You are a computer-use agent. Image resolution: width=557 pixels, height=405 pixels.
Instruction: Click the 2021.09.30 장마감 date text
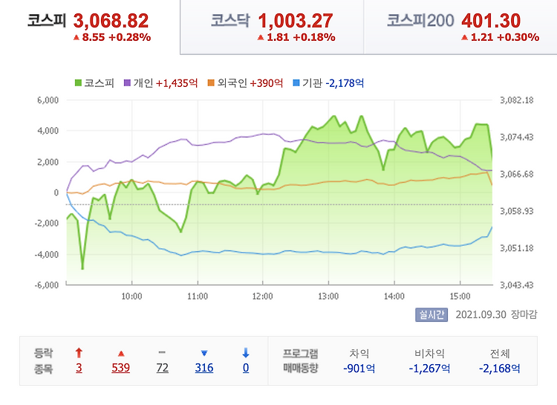pyautogui.click(x=496, y=314)
